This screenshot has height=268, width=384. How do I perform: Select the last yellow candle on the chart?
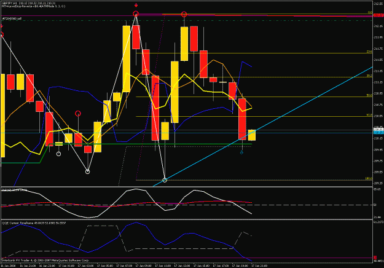(252, 135)
